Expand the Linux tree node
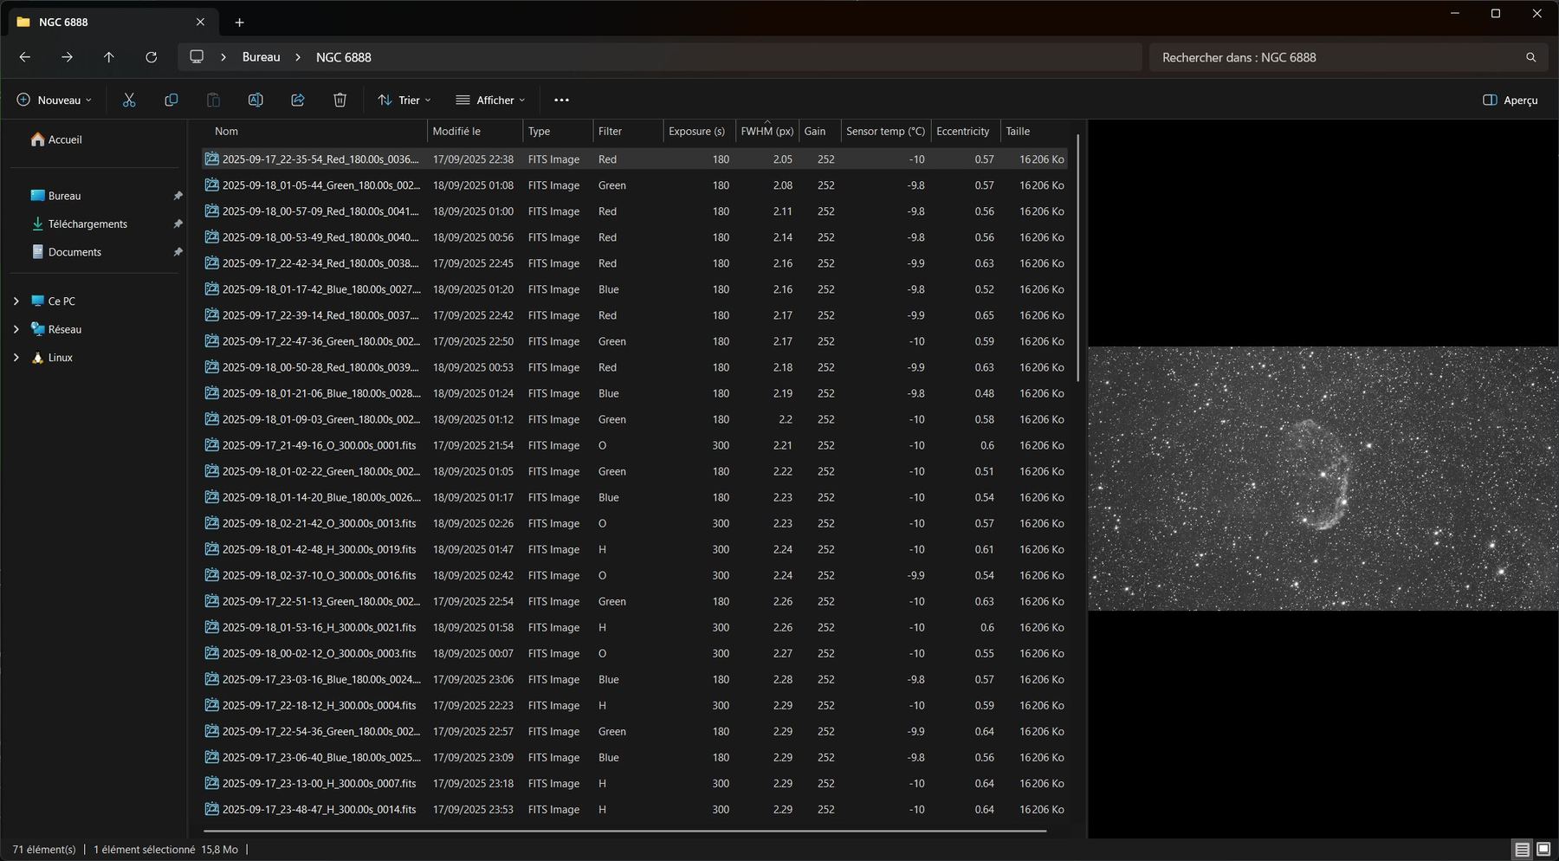The width and height of the screenshot is (1559, 861). point(16,358)
